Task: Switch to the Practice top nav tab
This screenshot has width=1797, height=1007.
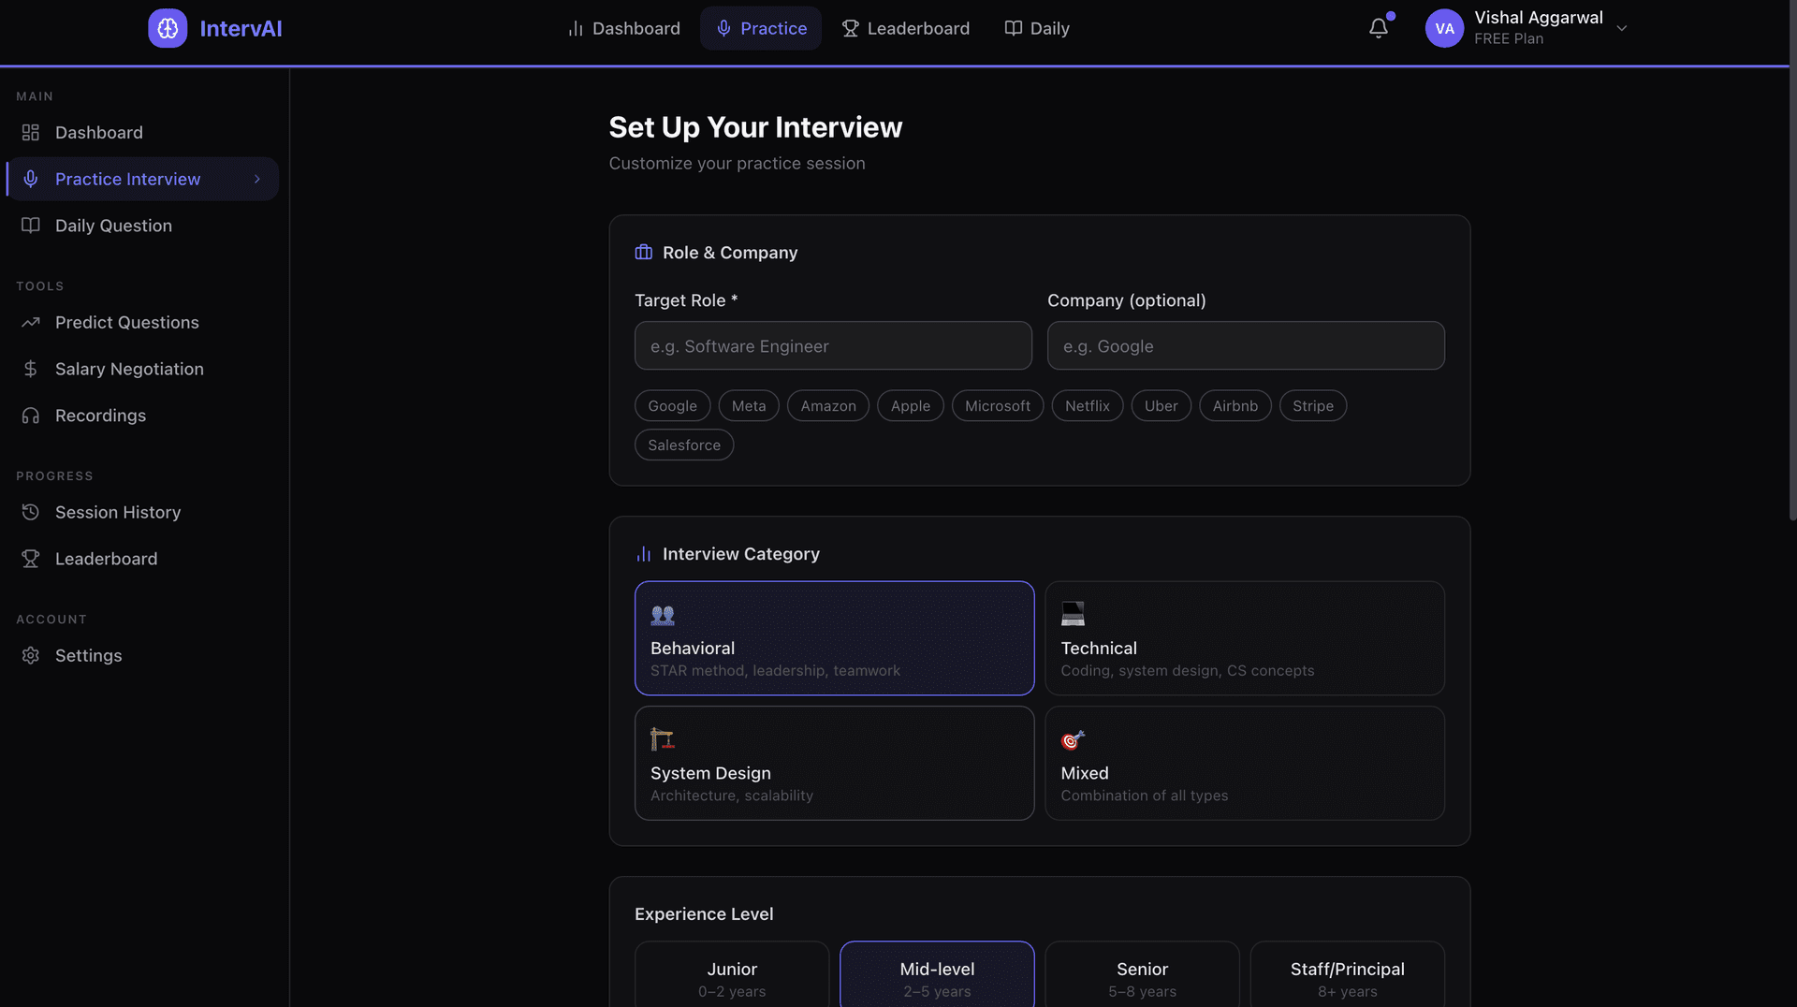Action: (761, 28)
